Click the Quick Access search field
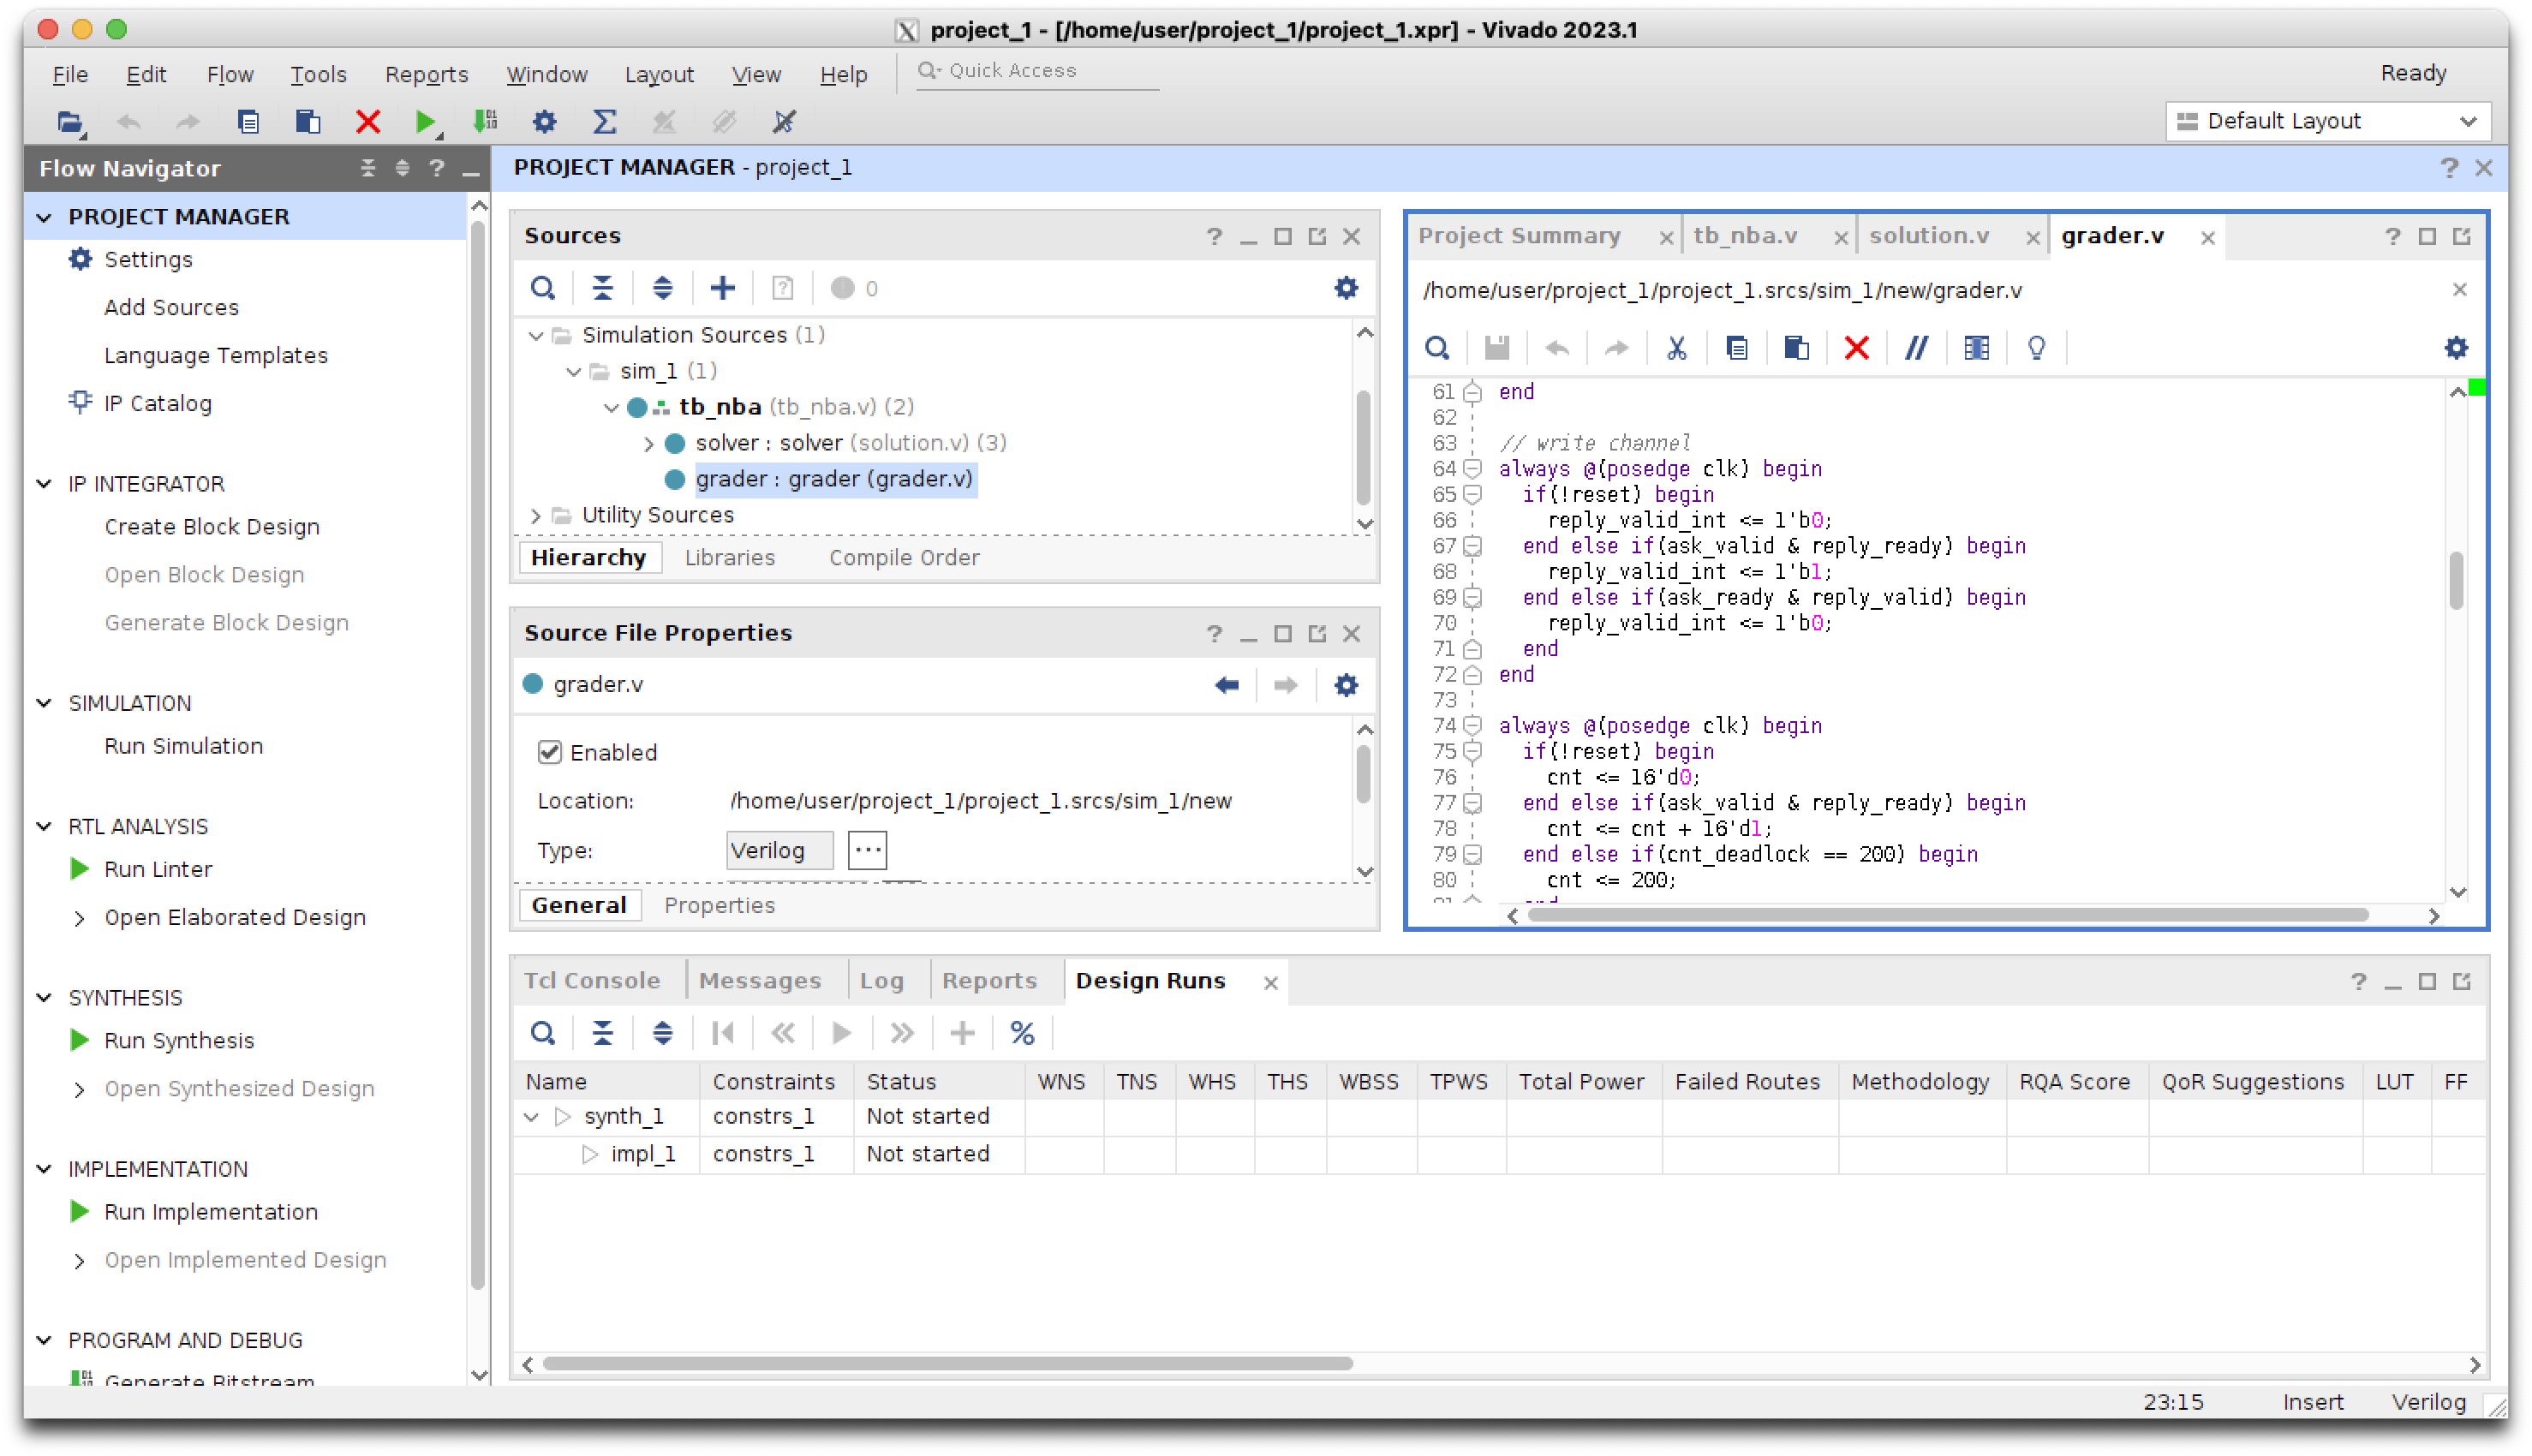 pos(1040,71)
